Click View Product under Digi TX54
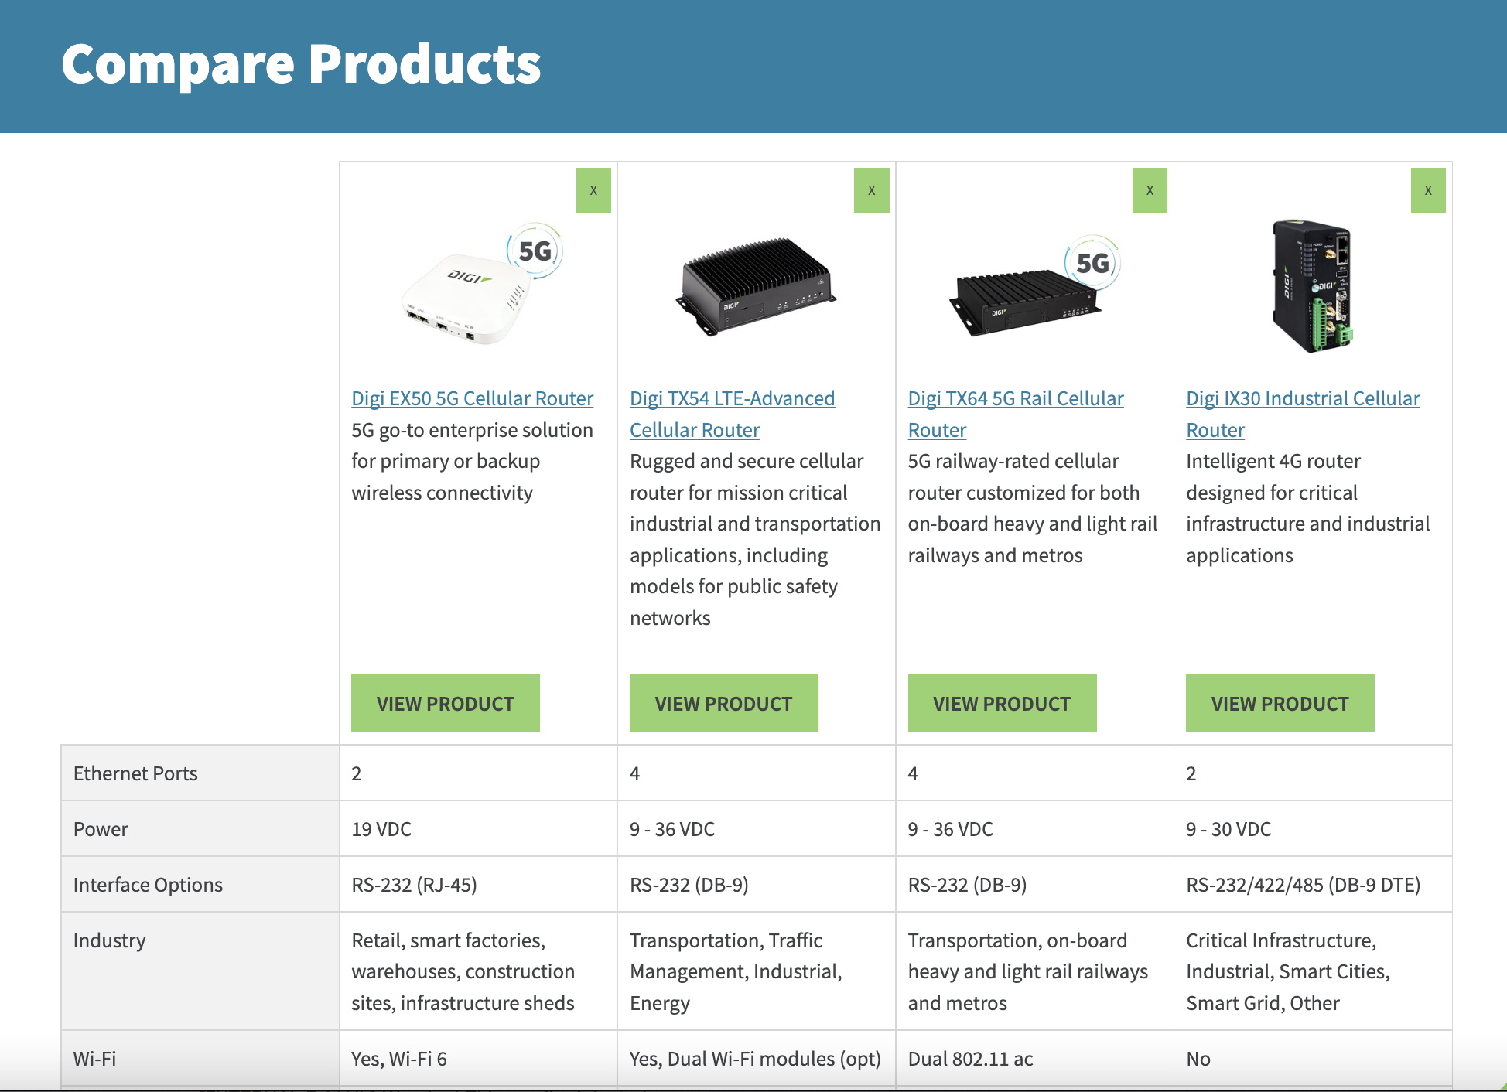 pos(724,704)
